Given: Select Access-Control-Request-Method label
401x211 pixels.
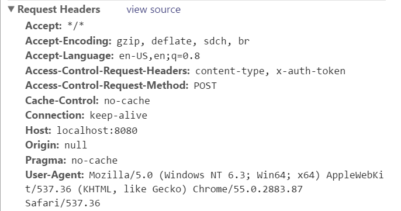Looking at the screenshot, I should pyautogui.click(x=106, y=85).
